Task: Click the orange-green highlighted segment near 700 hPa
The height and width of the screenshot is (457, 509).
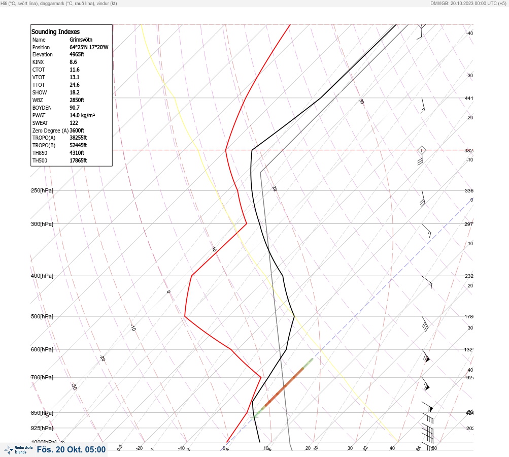Action: (x=284, y=386)
